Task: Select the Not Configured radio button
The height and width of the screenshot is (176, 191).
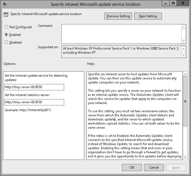Action: 18,27
